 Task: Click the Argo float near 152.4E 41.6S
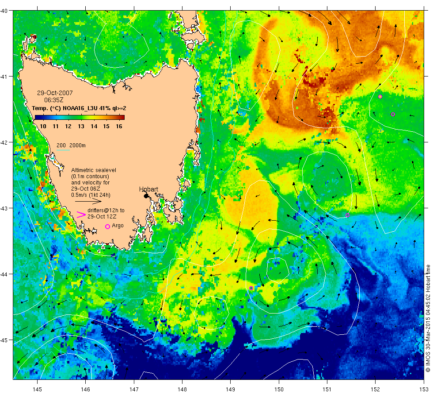(393, 115)
